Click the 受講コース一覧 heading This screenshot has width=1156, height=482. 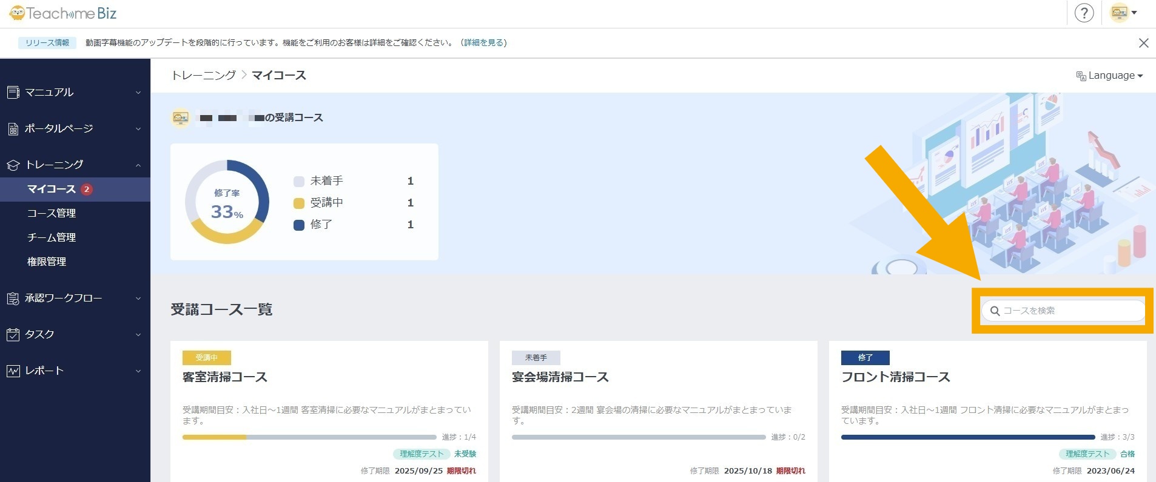[221, 309]
